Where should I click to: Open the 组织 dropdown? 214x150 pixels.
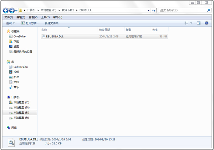pyautogui.click(x=10, y=23)
